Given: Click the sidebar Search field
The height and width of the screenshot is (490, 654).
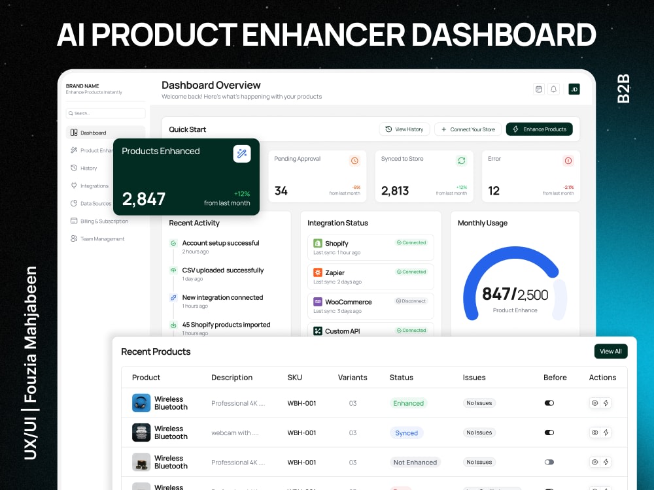Looking at the screenshot, I should point(105,113).
